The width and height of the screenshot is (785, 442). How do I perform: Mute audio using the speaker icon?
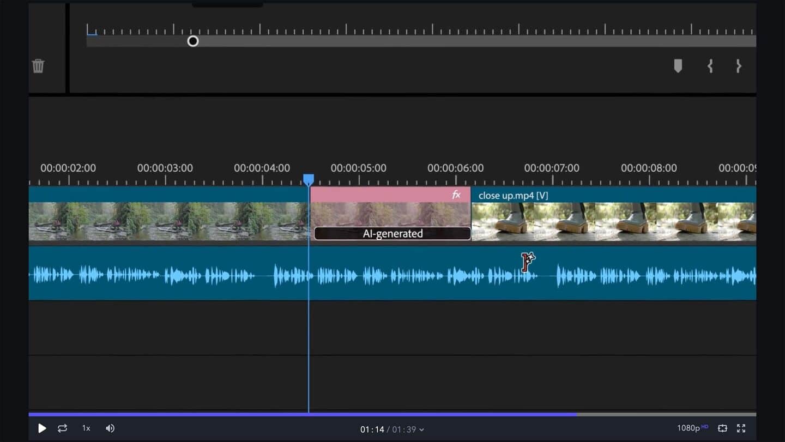point(110,428)
